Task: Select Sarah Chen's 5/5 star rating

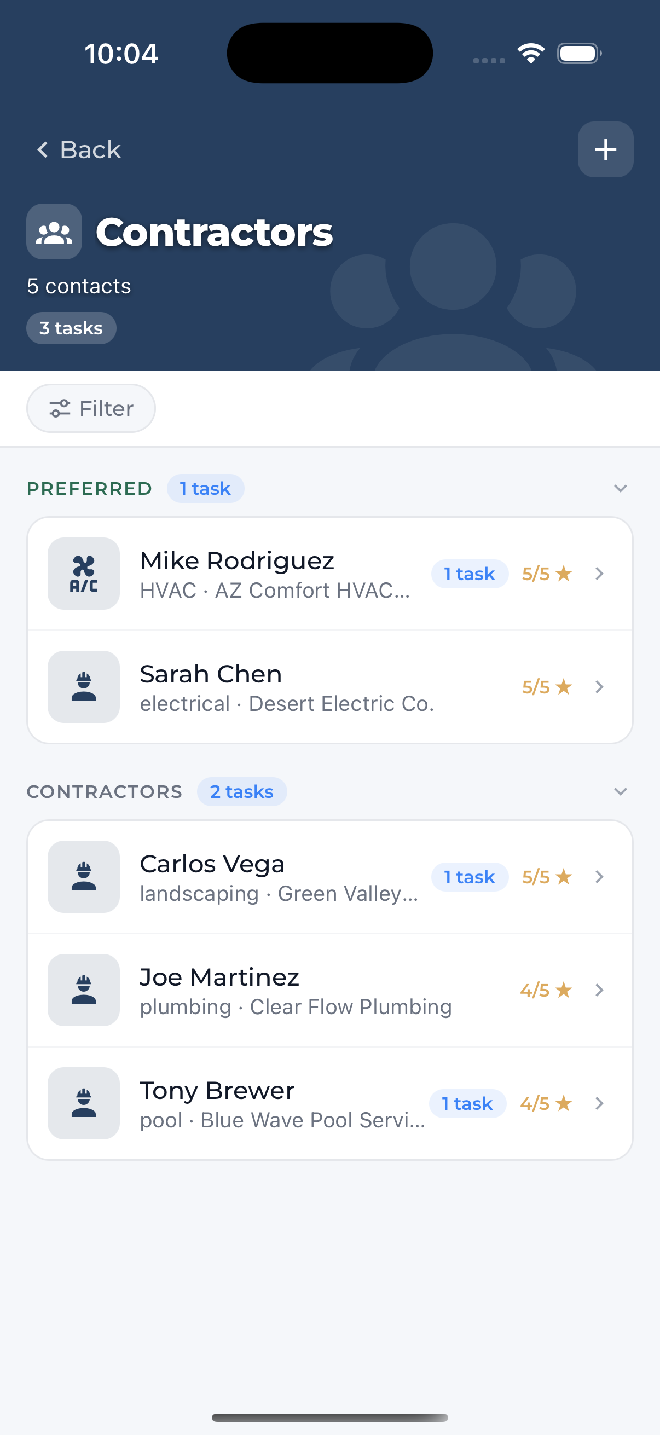Action: [547, 687]
